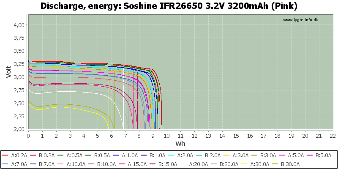This screenshot has height=169, width=338.
Task: Click the 10 tick on the Wh axis
Action: click(x=166, y=136)
